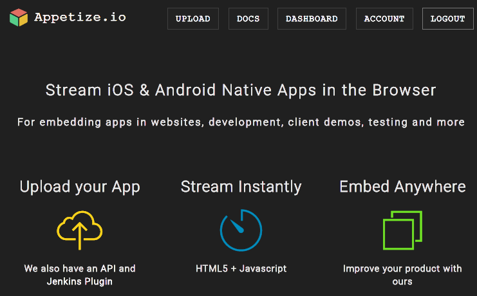The image size is (477, 296).
Task: Open Account settings
Action: [x=384, y=19]
